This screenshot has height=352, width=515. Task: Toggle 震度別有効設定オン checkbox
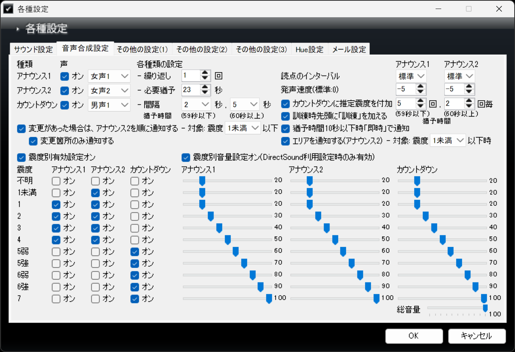21,157
